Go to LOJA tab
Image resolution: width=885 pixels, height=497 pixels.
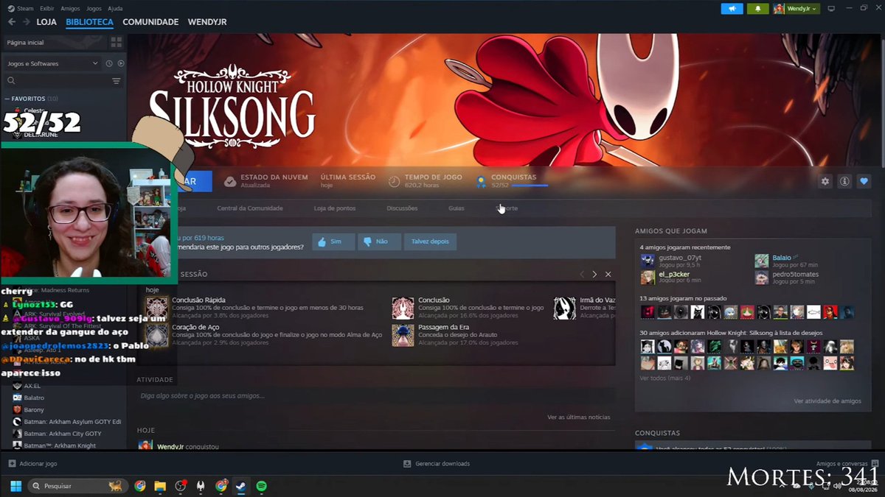[x=46, y=22]
